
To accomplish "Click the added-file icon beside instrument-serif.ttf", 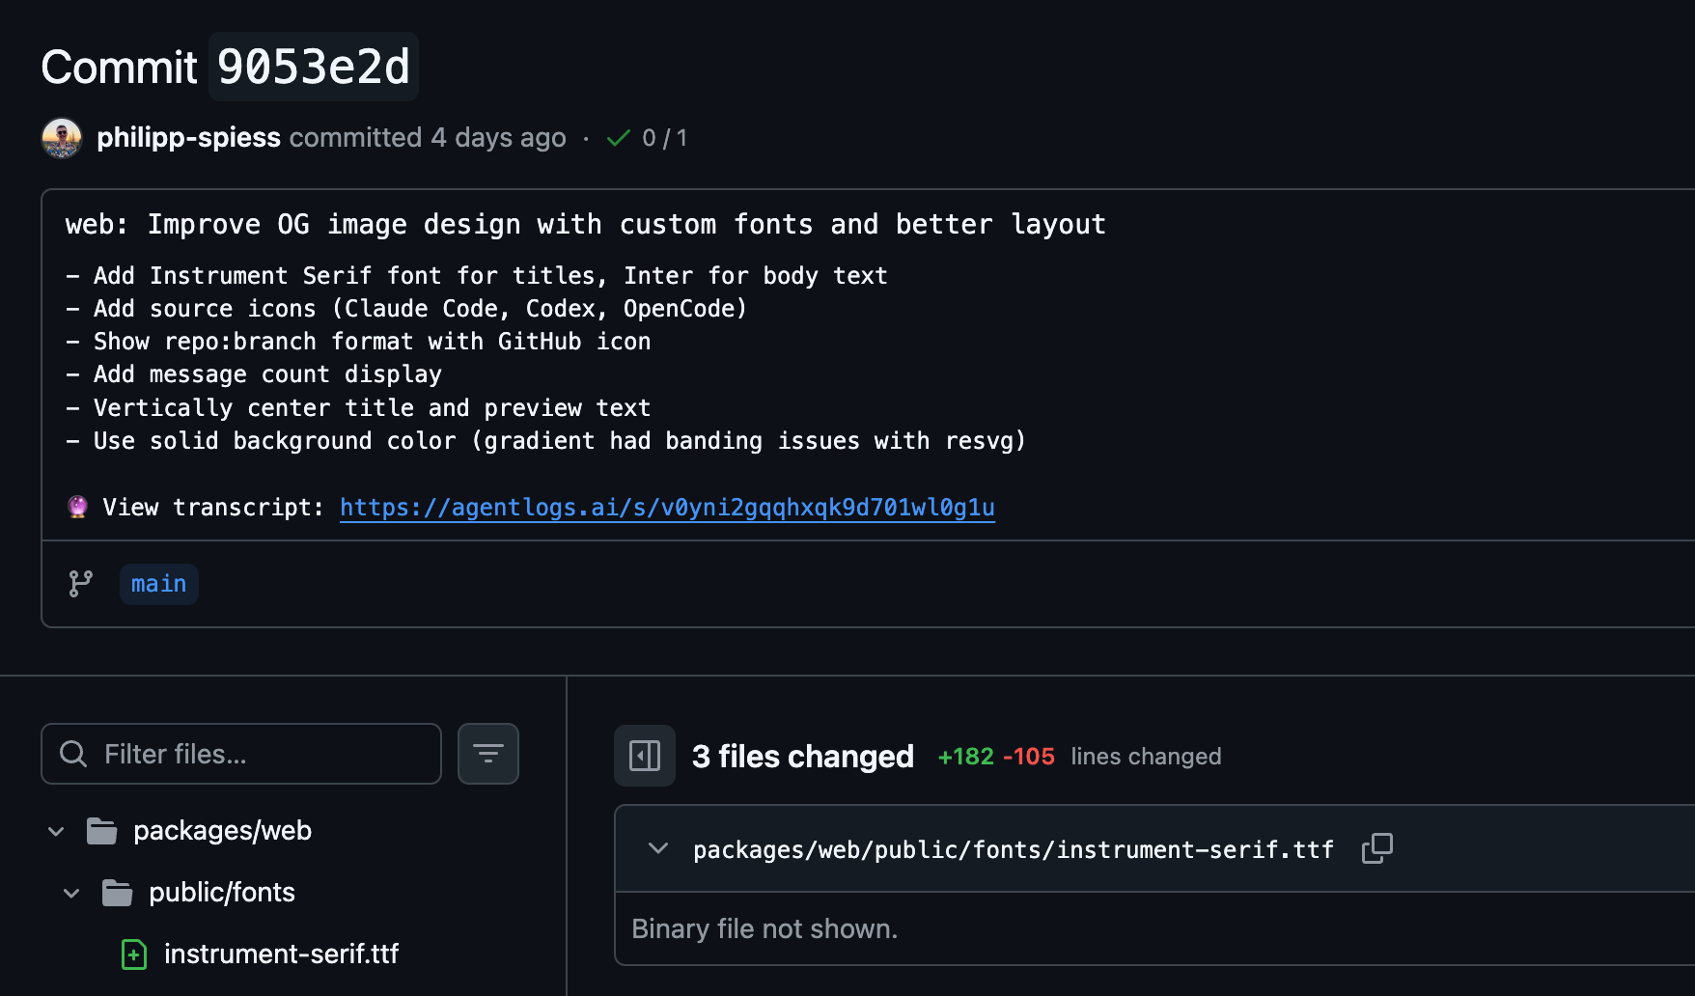I will point(133,954).
